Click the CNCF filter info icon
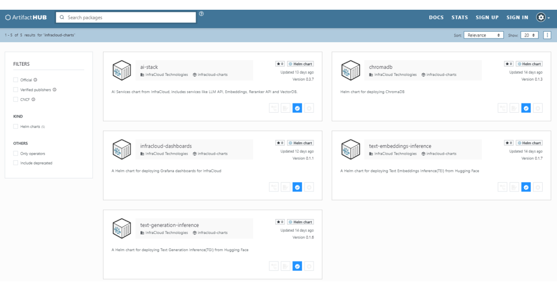Viewport: 557px width, 291px height. point(33,99)
